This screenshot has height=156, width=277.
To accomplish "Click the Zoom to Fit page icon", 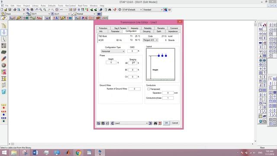I will point(57,10).
